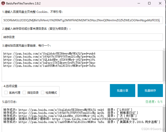
Task: Enable the 系统代理 checkbox
Action: pos(6,93)
